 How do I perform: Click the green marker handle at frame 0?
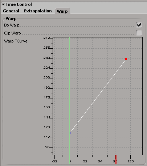tap(70, 159)
